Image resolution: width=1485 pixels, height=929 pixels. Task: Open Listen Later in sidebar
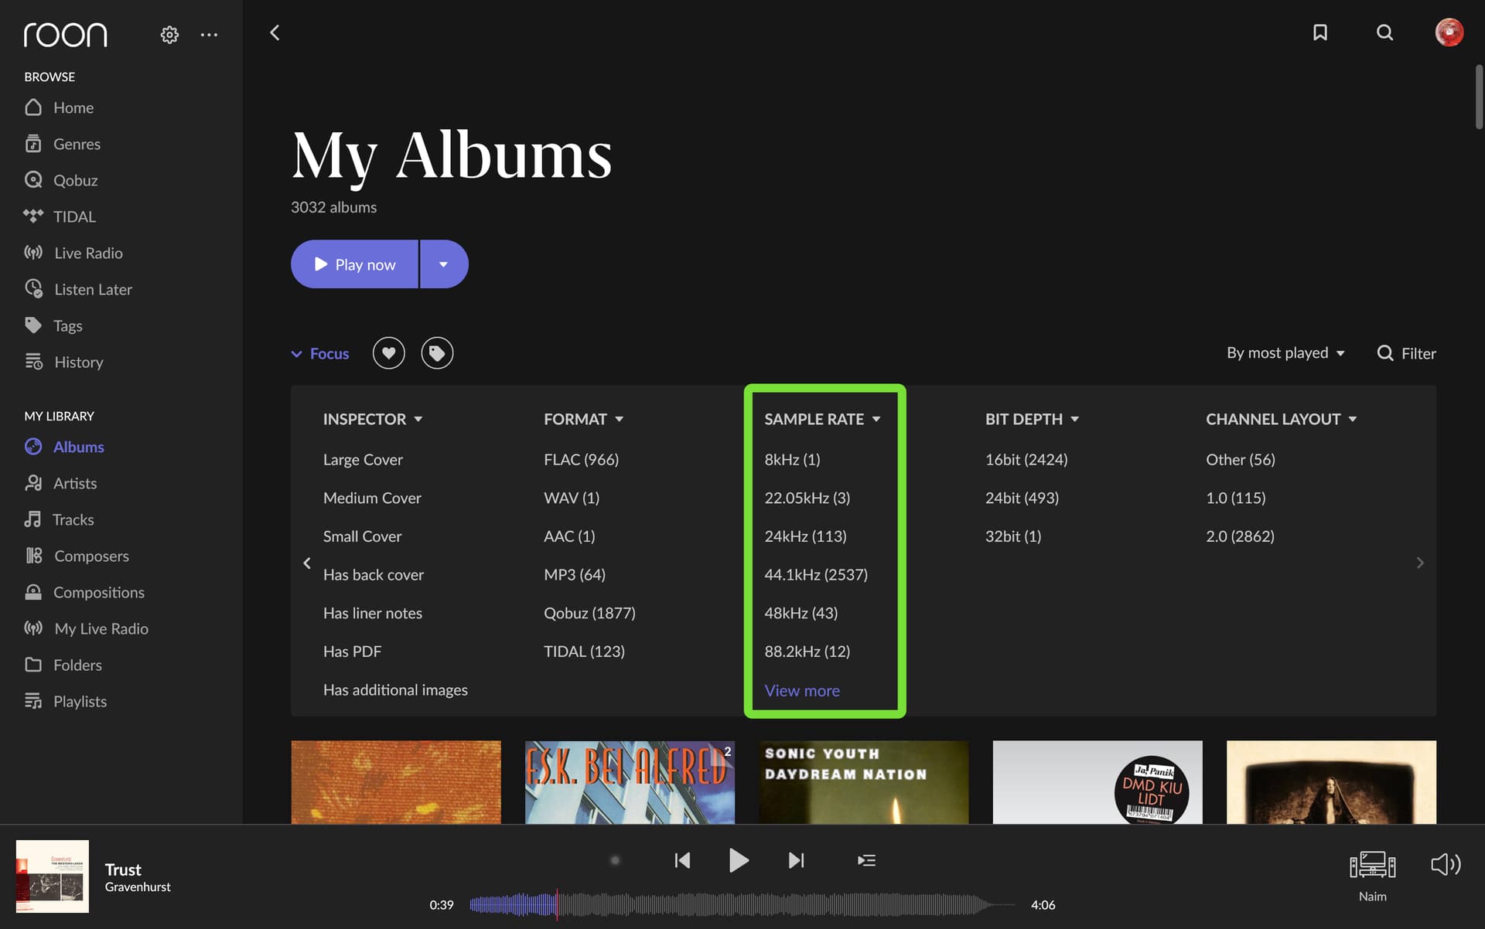coord(77,289)
